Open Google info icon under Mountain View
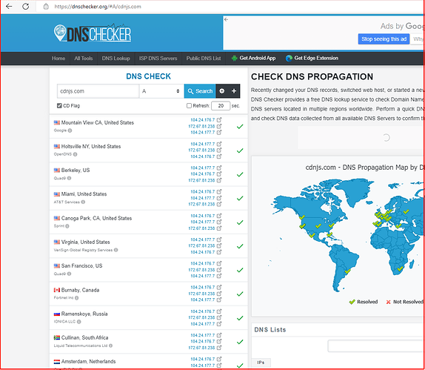The image size is (425, 370). click(x=70, y=131)
